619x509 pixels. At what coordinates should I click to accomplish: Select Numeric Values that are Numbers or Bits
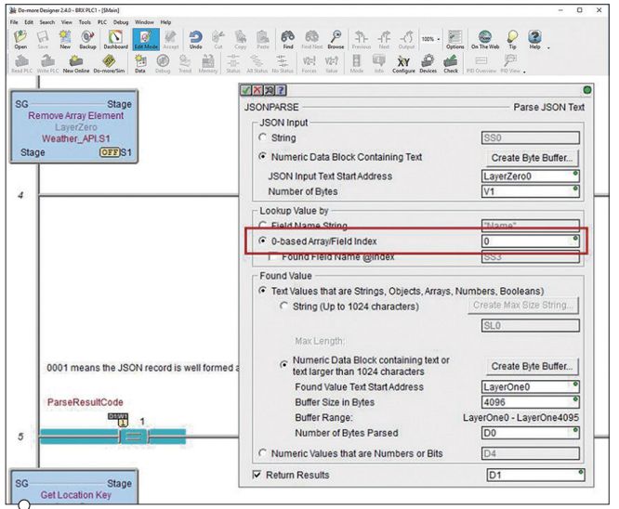coord(262,453)
